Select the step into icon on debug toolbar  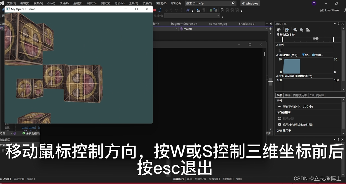pyautogui.click(x=166, y=10)
